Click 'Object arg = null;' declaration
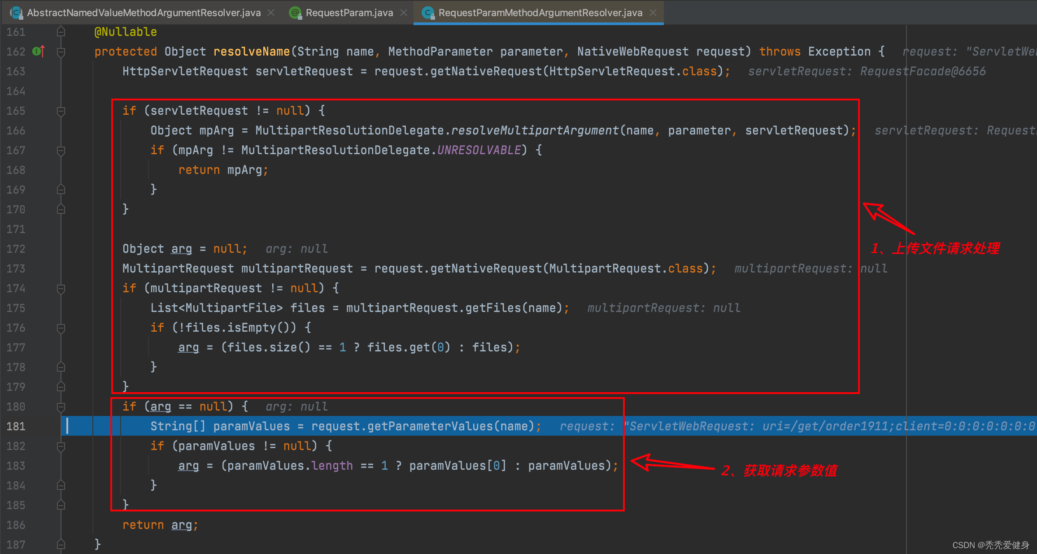1037x554 pixels. pyautogui.click(x=185, y=249)
